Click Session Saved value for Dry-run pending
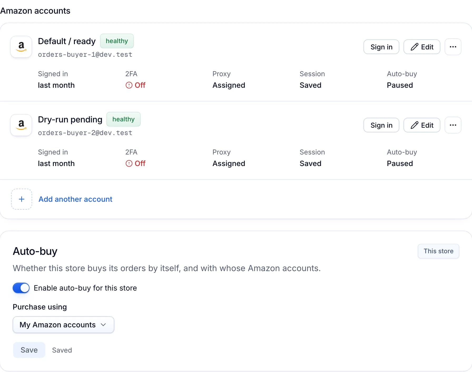Screen dimensions: 472x372 point(310,163)
